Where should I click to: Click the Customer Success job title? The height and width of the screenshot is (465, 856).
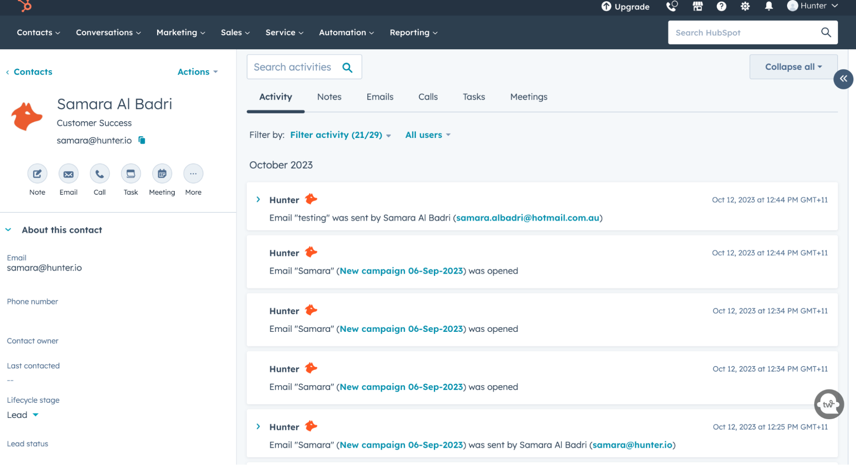(94, 123)
